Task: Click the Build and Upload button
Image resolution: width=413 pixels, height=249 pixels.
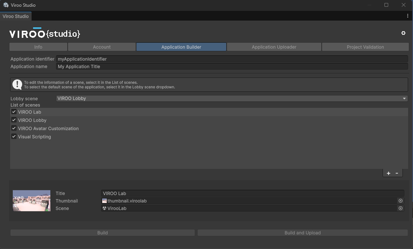Action: (x=303, y=233)
